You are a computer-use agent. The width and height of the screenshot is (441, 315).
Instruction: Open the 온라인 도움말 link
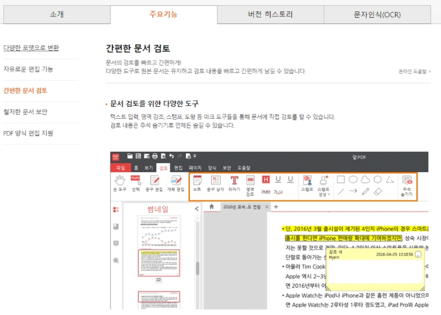click(x=414, y=72)
